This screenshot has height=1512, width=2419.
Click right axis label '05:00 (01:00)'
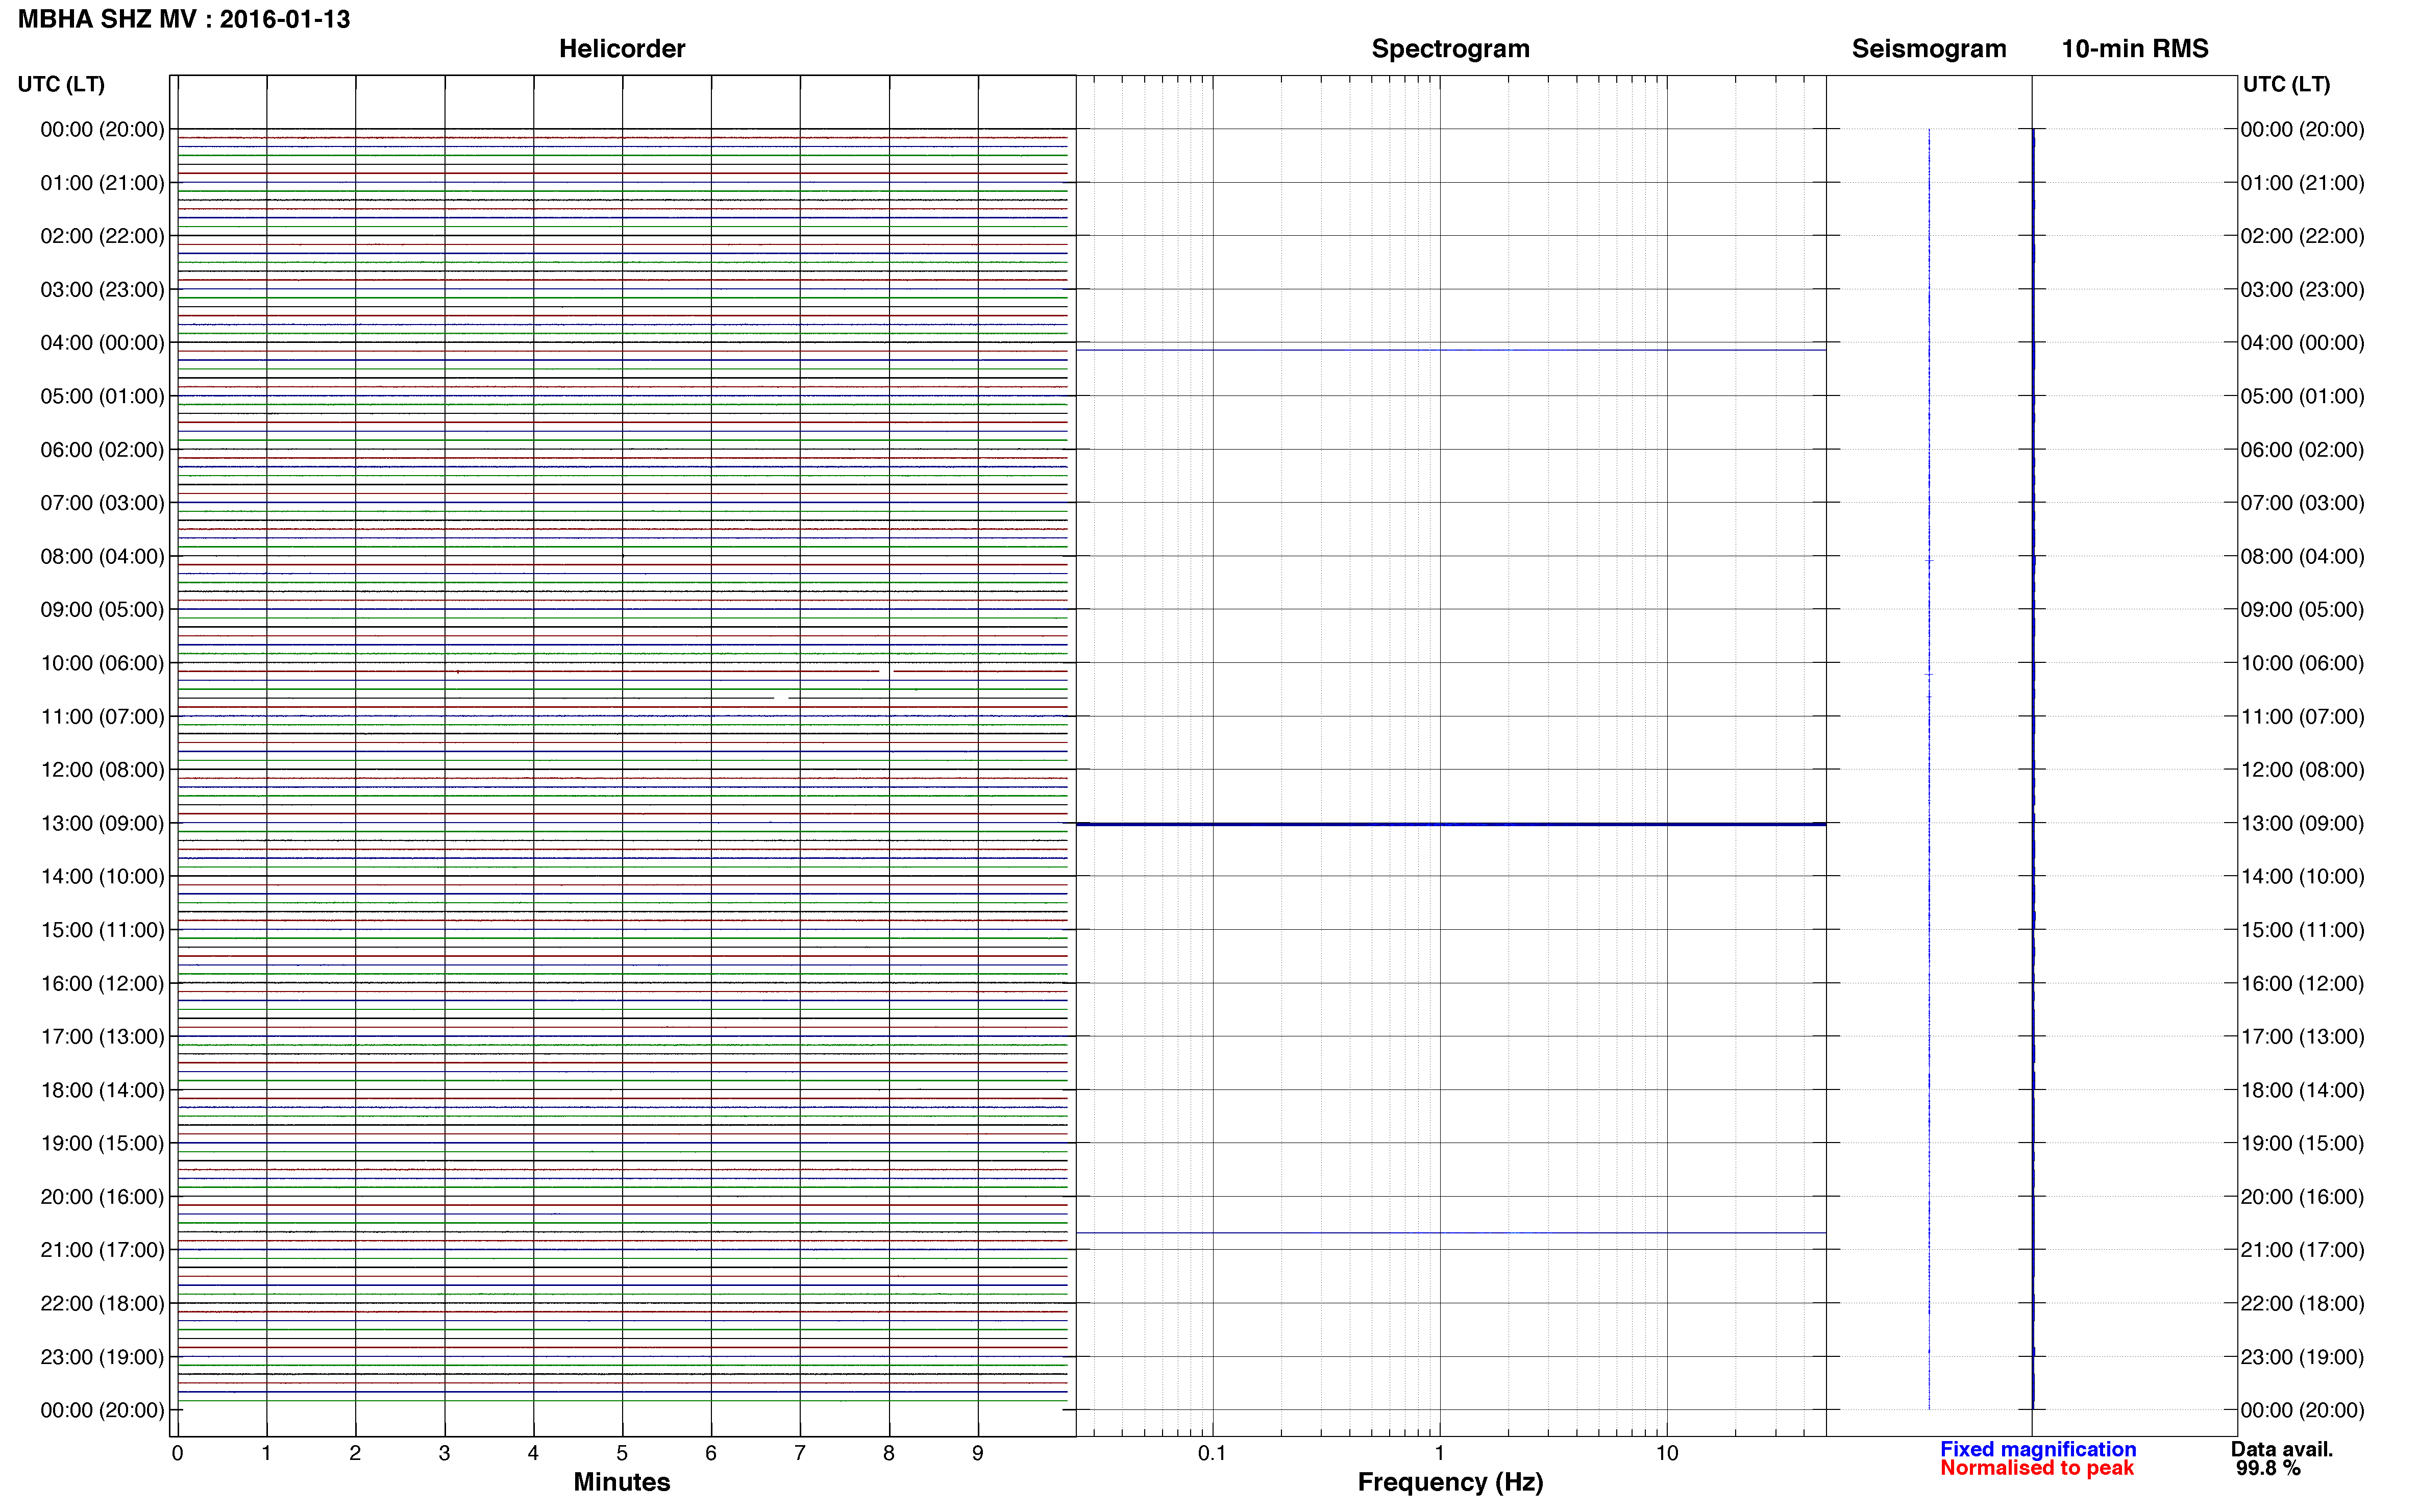2302,396
